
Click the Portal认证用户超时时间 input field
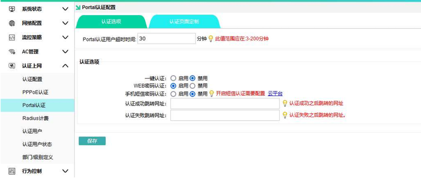[167, 38]
